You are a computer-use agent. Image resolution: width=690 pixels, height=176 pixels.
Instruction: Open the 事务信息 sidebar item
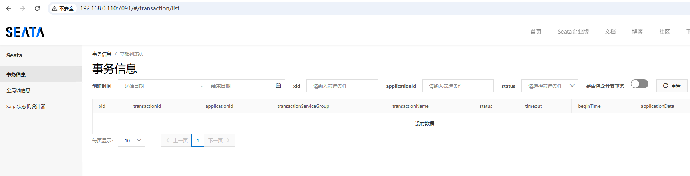click(x=16, y=75)
